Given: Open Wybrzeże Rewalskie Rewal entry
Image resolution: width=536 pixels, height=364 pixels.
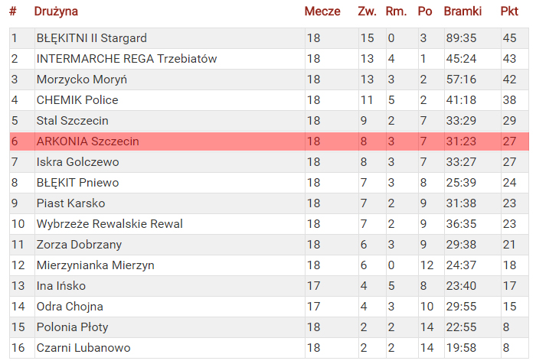Looking at the screenshot, I should [109, 224].
